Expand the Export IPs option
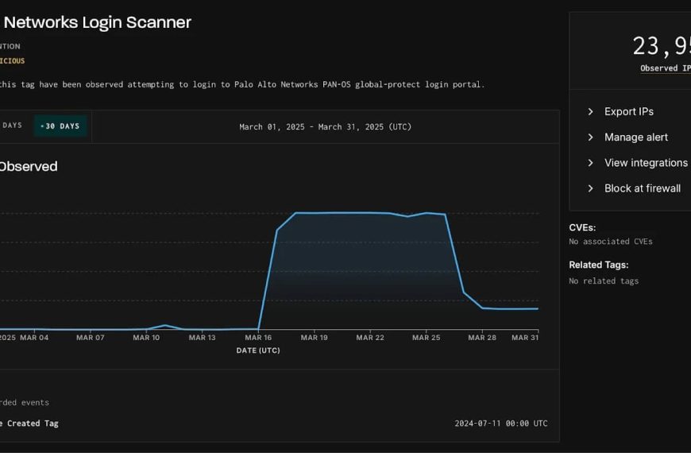The height and width of the screenshot is (453, 691). 628,112
